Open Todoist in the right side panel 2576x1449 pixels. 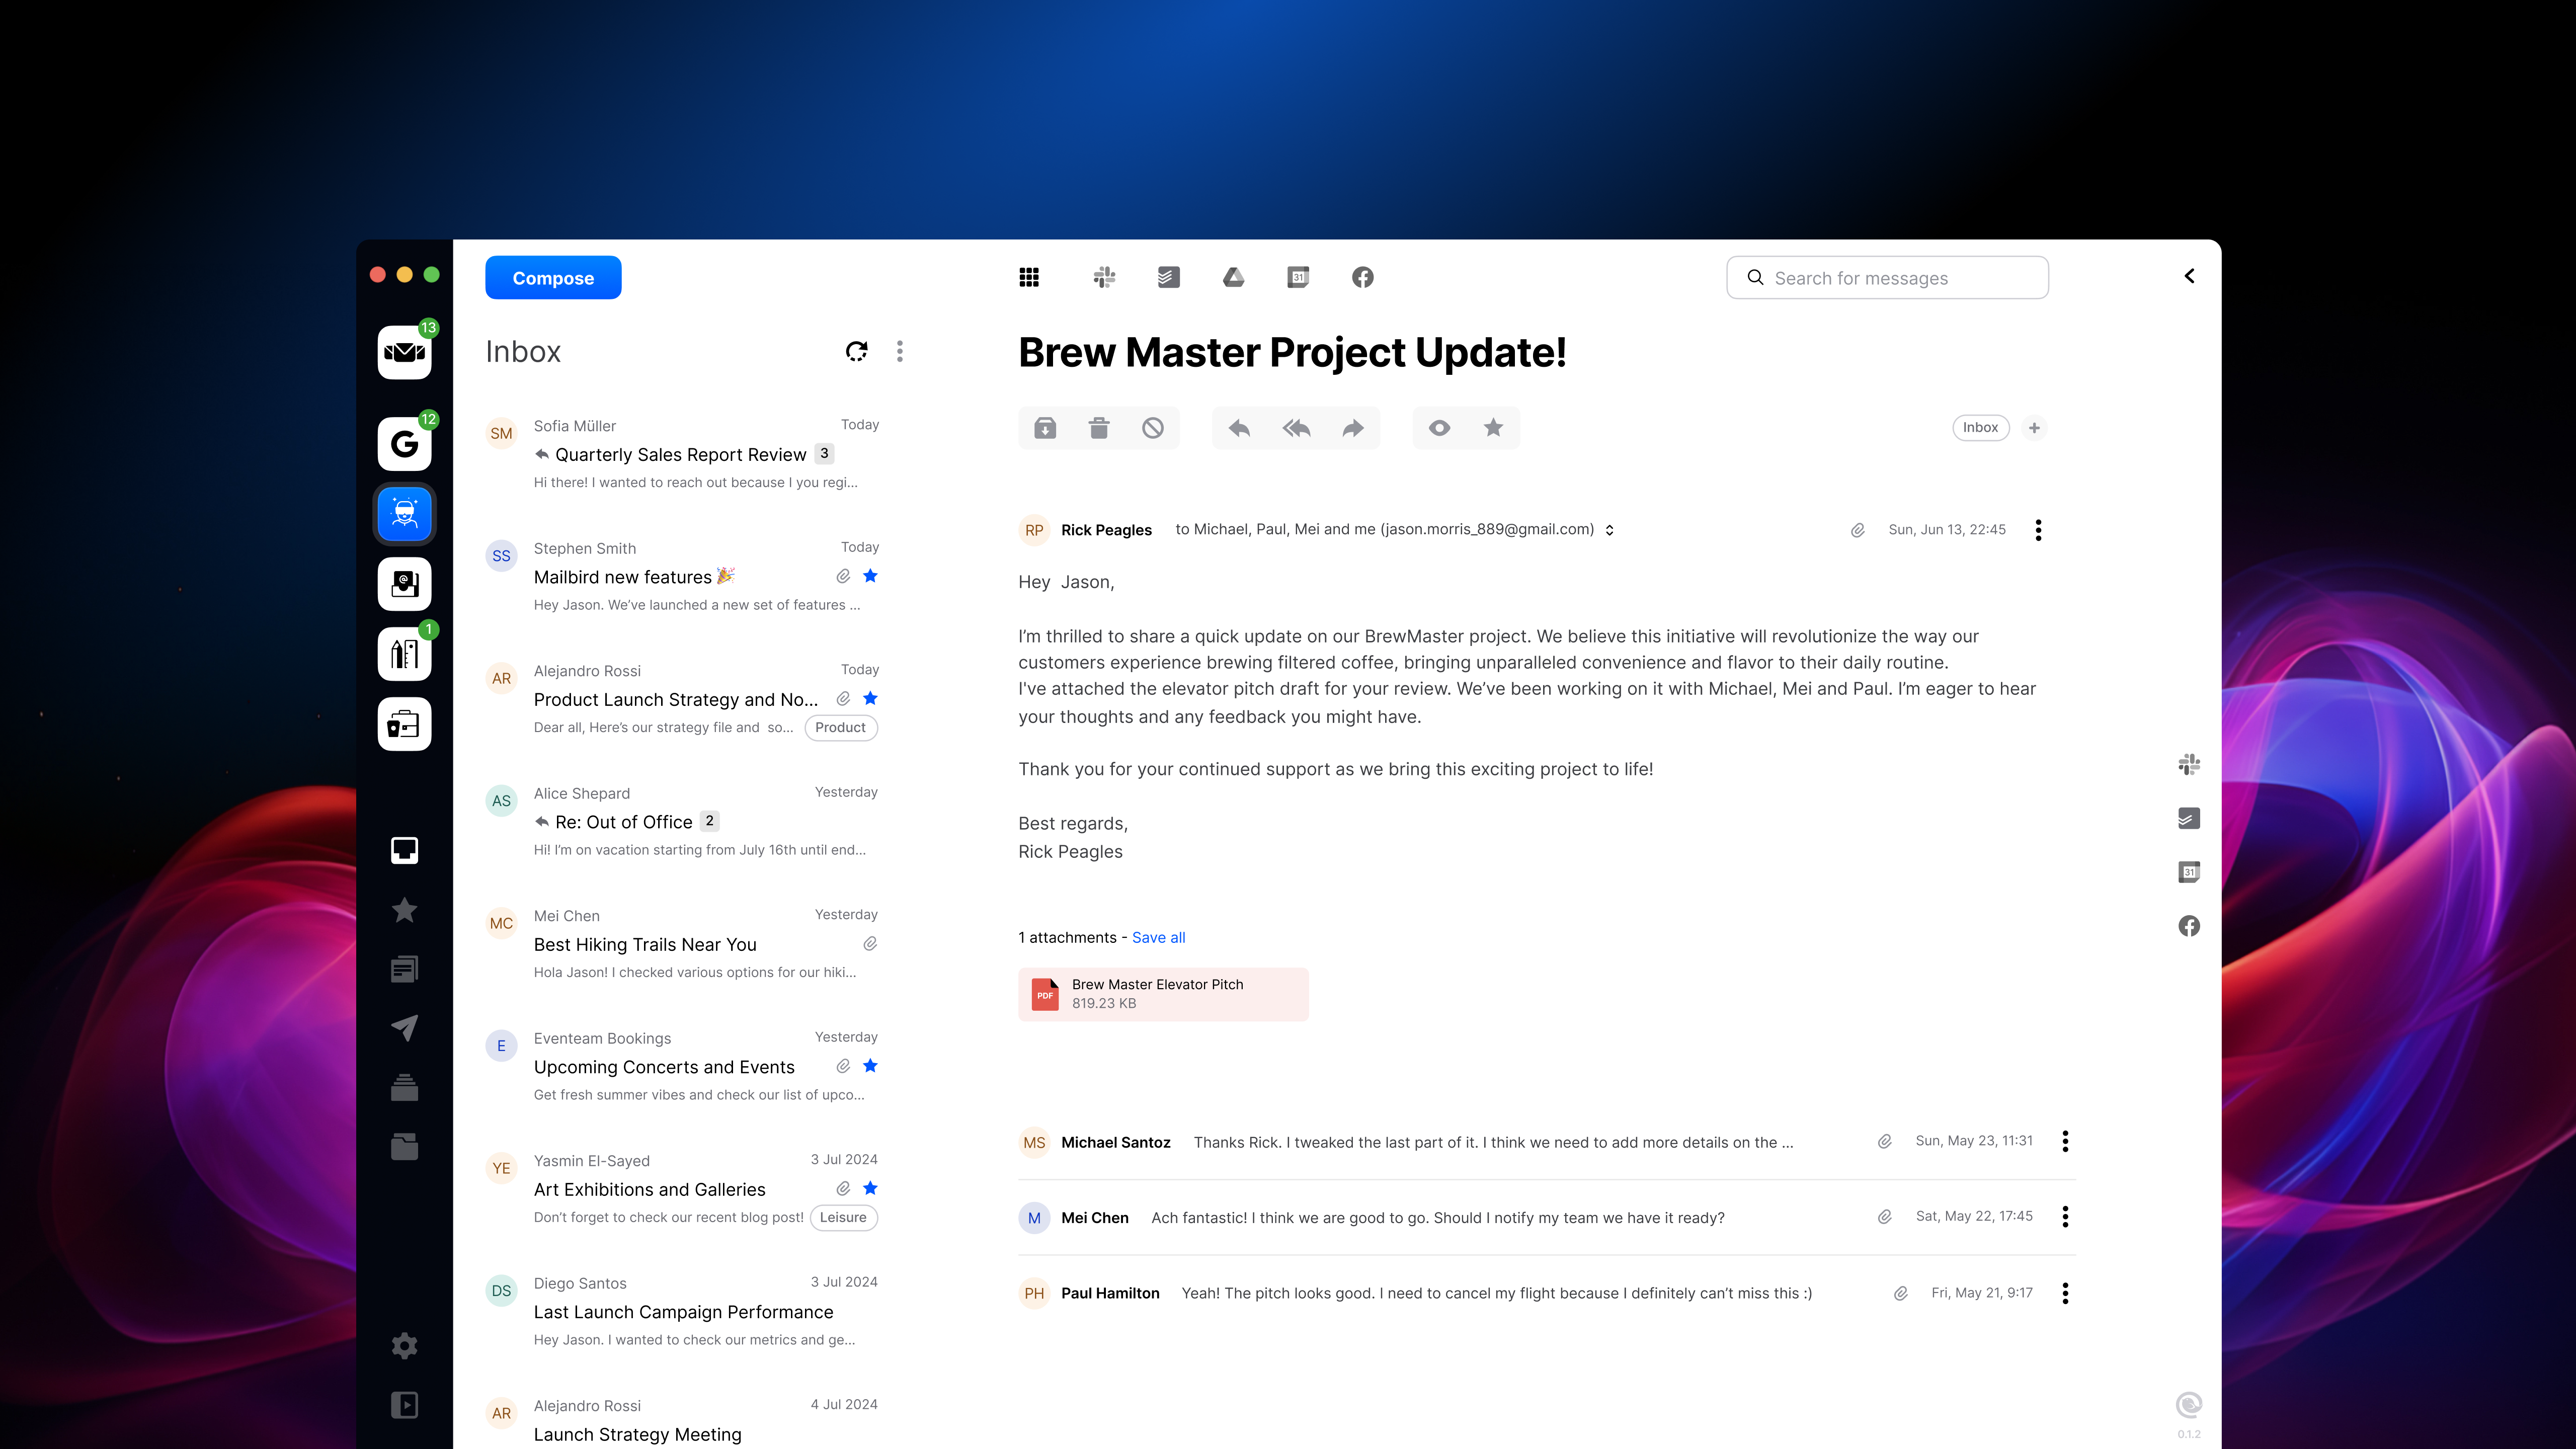point(2189,818)
